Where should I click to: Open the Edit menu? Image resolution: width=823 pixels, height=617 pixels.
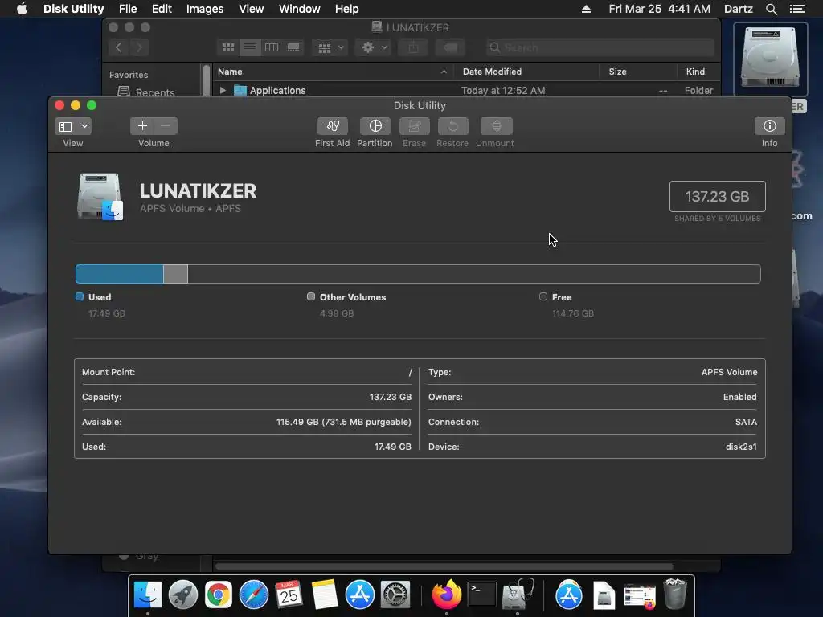pyautogui.click(x=162, y=9)
